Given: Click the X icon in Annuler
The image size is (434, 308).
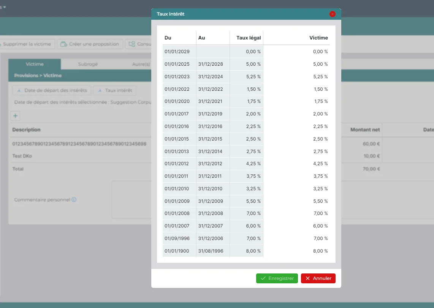Looking at the screenshot, I should click(308, 278).
